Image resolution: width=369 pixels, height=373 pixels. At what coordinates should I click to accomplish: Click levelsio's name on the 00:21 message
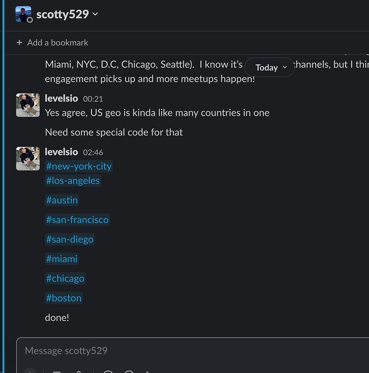(61, 98)
